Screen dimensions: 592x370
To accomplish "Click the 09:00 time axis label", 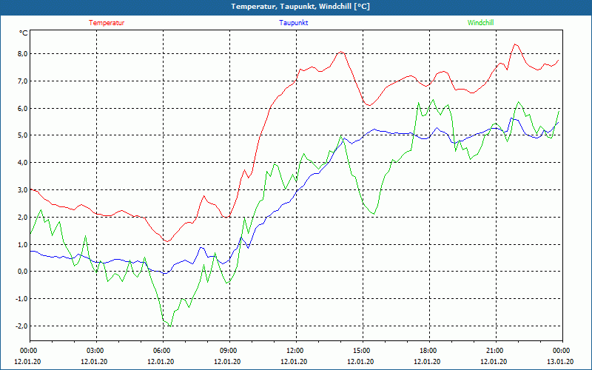I will [229, 351].
